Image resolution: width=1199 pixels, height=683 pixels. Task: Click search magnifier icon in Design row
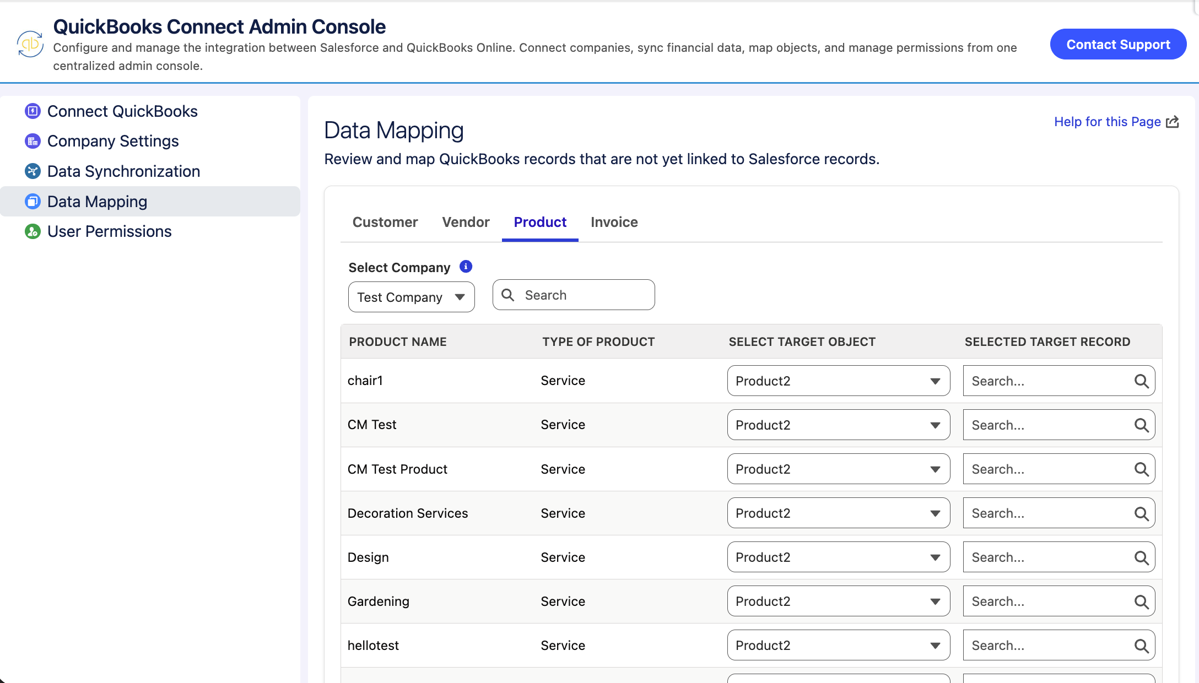tap(1142, 557)
